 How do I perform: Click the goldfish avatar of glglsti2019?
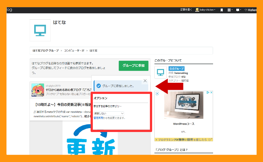tap(38, 90)
